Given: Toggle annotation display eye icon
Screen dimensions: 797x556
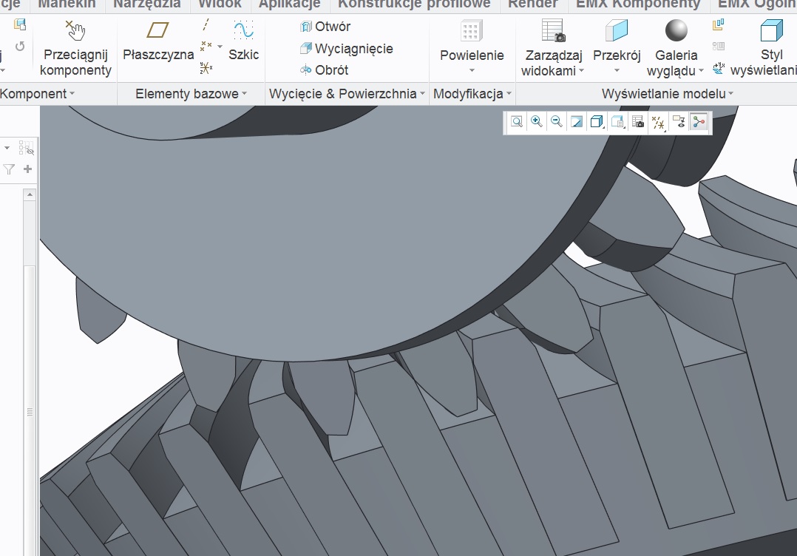Looking at the screenshot, I should (679, 122).
